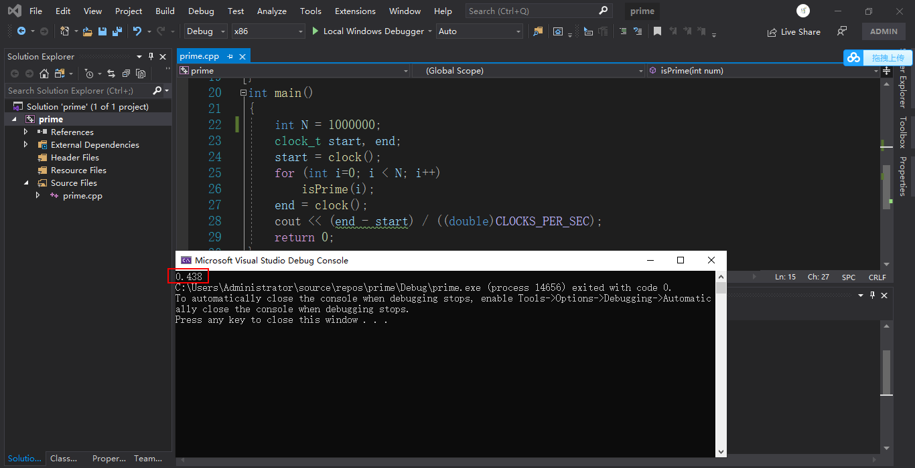This screenshot has height=468, width=915.
Task: Collapse the prime project node
Action: click(14, 119)
